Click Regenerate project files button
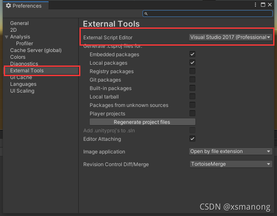The width and height of the screenshot is (277, 216). [143, 122]
